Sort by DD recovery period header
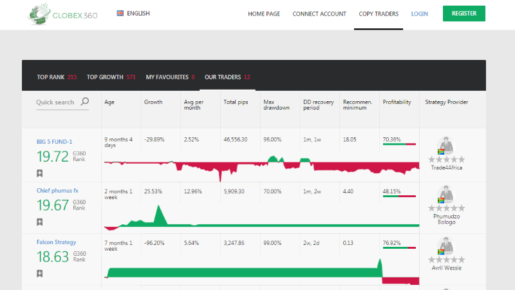The image size is (515, 290). (318, 104)
